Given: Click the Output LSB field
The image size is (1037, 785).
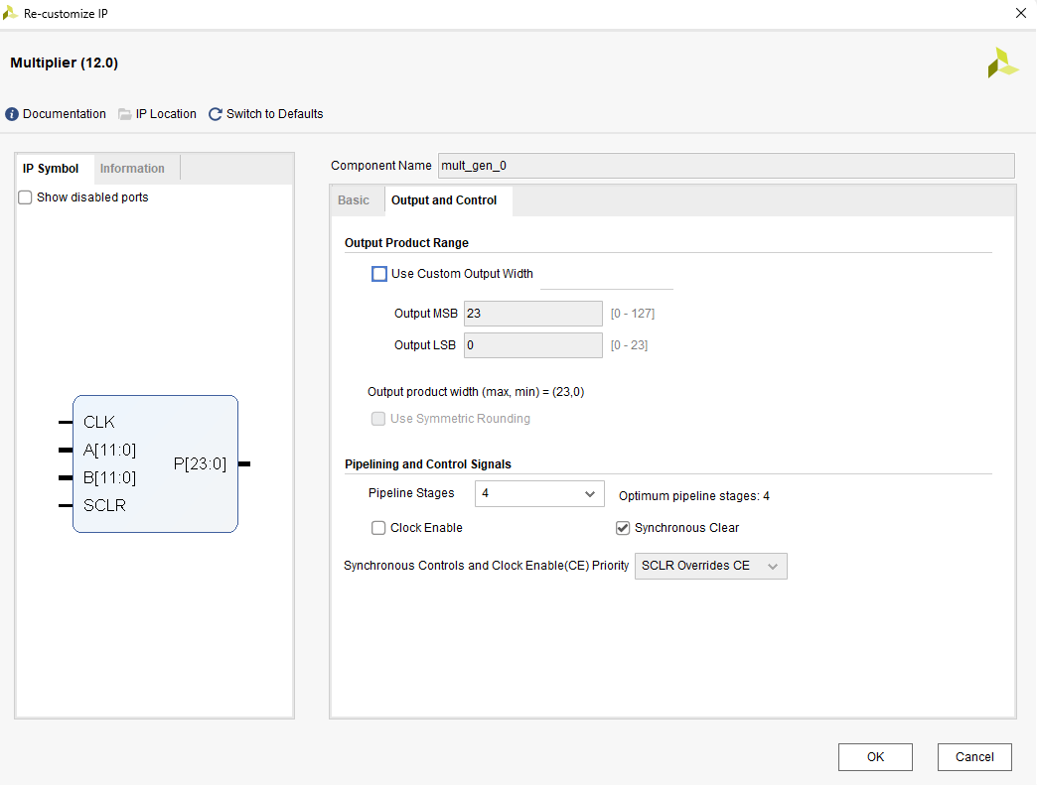Looking at the screenshot, I should point(533,345).
